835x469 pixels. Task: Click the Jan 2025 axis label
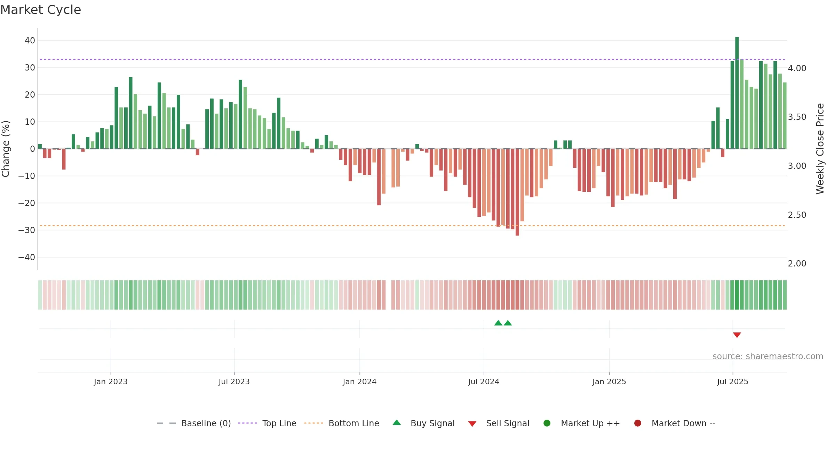tap(610, 381)
